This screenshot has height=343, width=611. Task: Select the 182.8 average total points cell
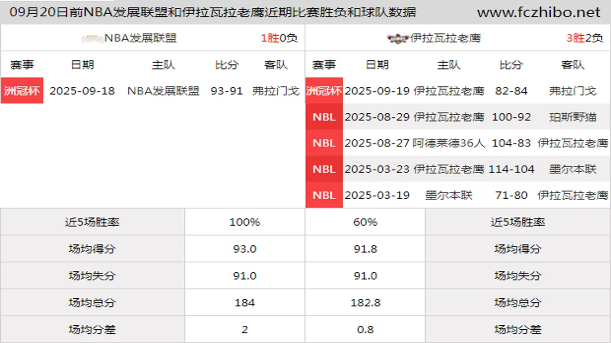tap(365, 303)
